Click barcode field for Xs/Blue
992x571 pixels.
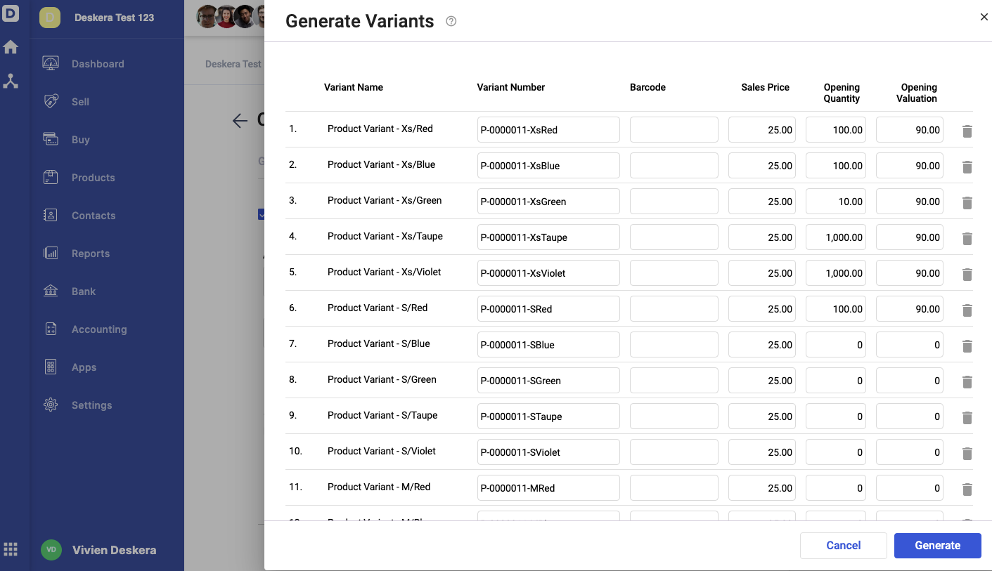click(x=674, y=166)
